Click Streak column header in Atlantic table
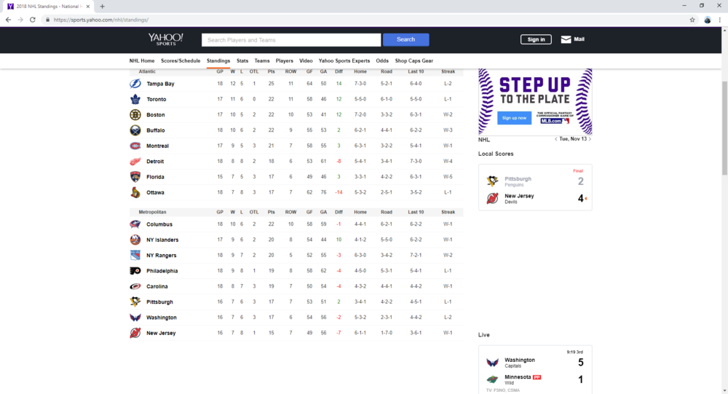Image resolution: width=728 pixels, height=394 pixels. pos(448,71)
